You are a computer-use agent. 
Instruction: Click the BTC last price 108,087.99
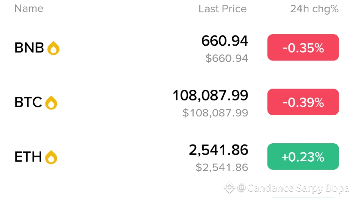click(210, 96)
